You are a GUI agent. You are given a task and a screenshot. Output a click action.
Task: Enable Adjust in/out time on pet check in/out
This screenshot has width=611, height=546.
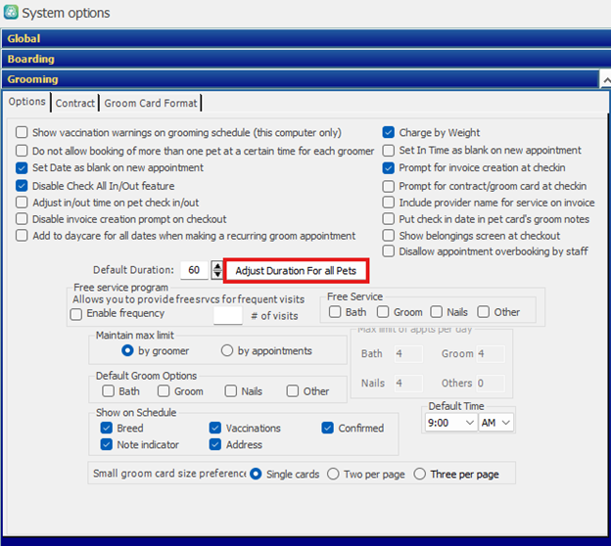click(22, 203)
